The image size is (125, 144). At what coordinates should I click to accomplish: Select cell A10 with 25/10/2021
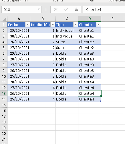pos(19,76)
